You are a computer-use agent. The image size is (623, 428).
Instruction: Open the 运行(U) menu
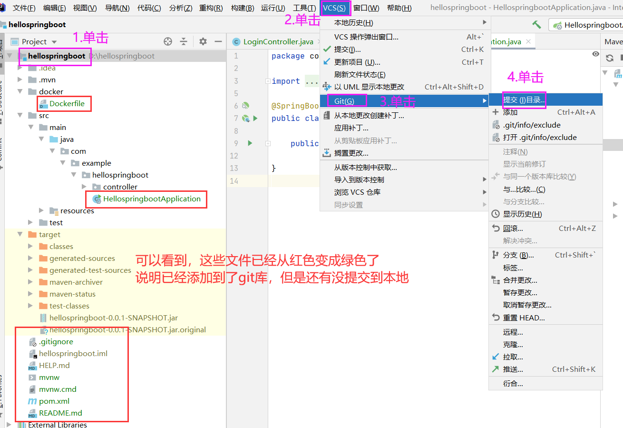(x=273, y=8)
